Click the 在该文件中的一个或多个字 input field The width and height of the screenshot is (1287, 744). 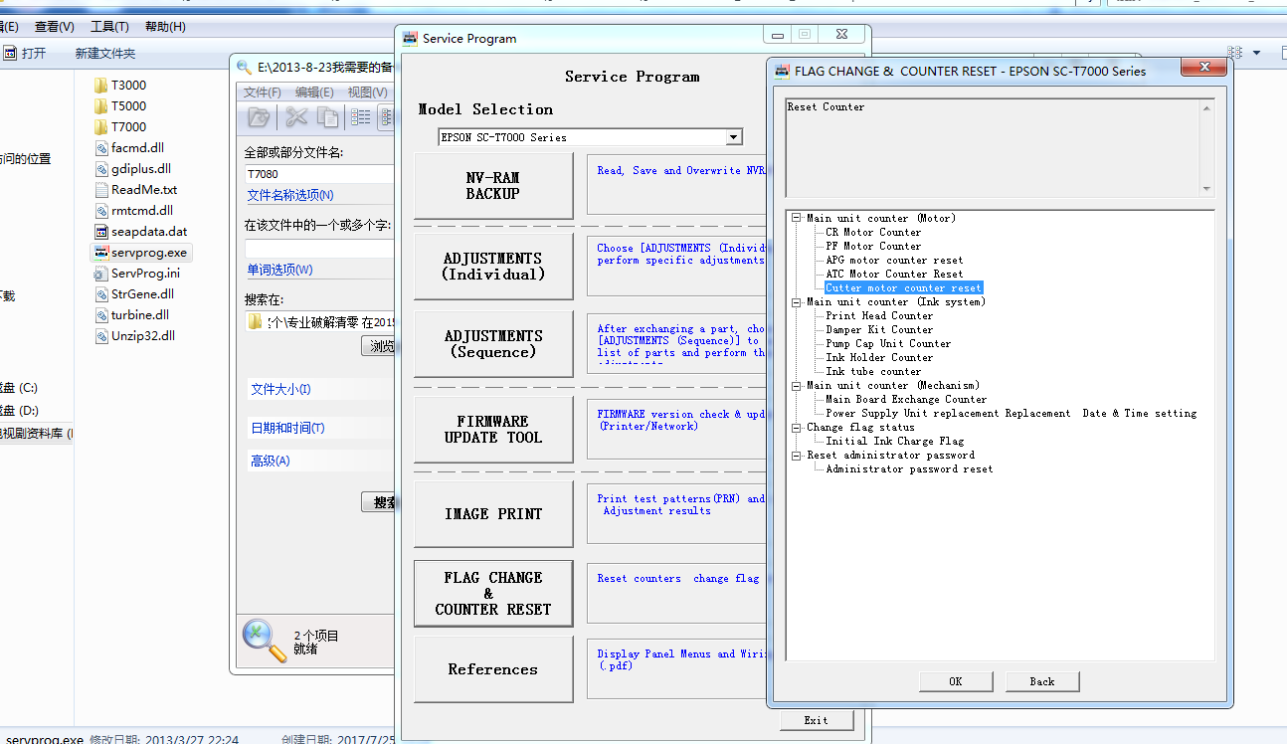point(320,249)
